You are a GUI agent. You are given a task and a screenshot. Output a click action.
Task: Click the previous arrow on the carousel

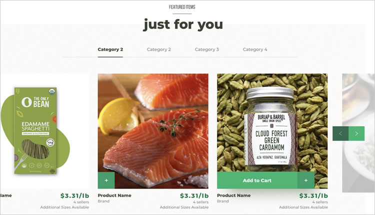point(340,133)
